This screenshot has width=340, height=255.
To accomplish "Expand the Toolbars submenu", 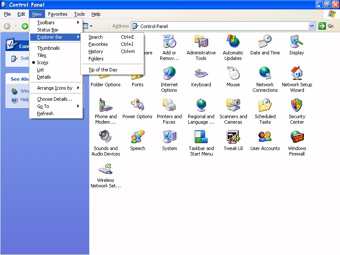I will [56, 23].
